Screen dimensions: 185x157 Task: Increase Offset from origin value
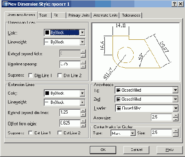83,121
